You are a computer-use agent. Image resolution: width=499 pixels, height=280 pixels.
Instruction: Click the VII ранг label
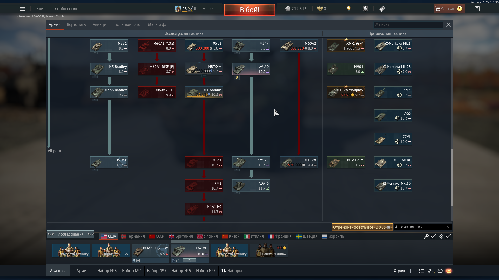pyautogui.click(x=55, y=151)
